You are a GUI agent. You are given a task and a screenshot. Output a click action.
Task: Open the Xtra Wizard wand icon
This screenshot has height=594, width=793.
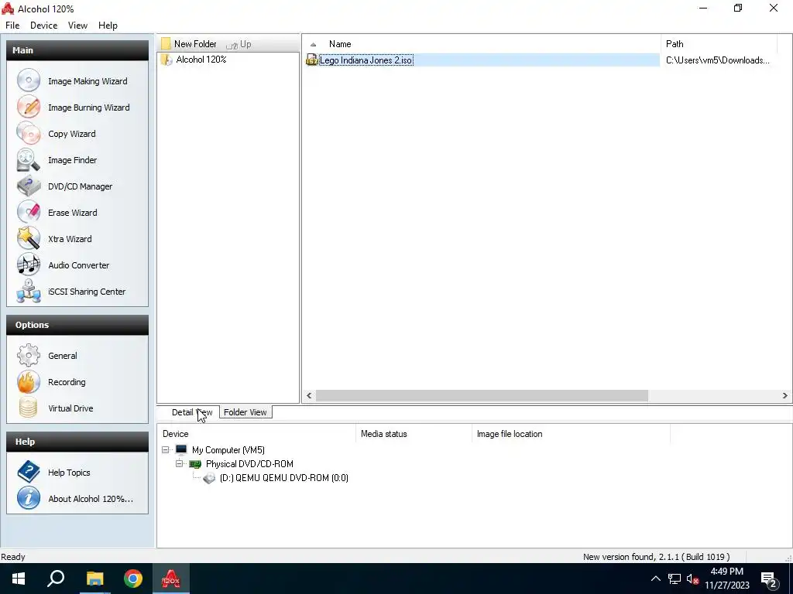click(29, 238)
